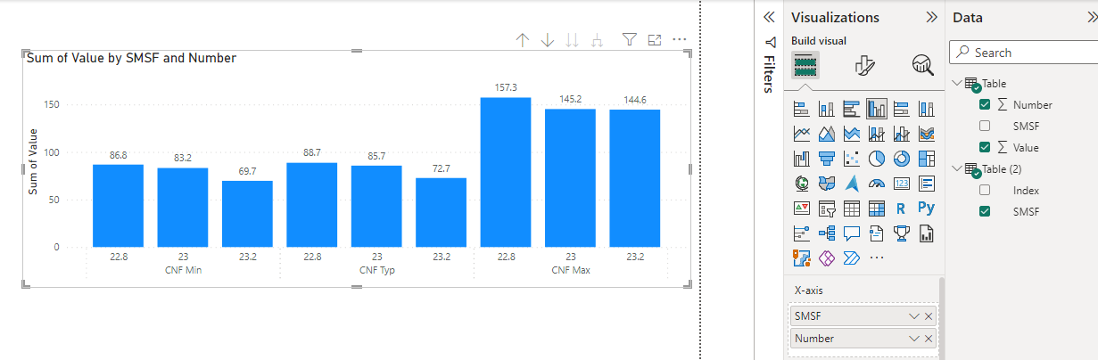Select the globe map visual
The width and height of the screenshot is (1098, 360).
click(801, 184)
